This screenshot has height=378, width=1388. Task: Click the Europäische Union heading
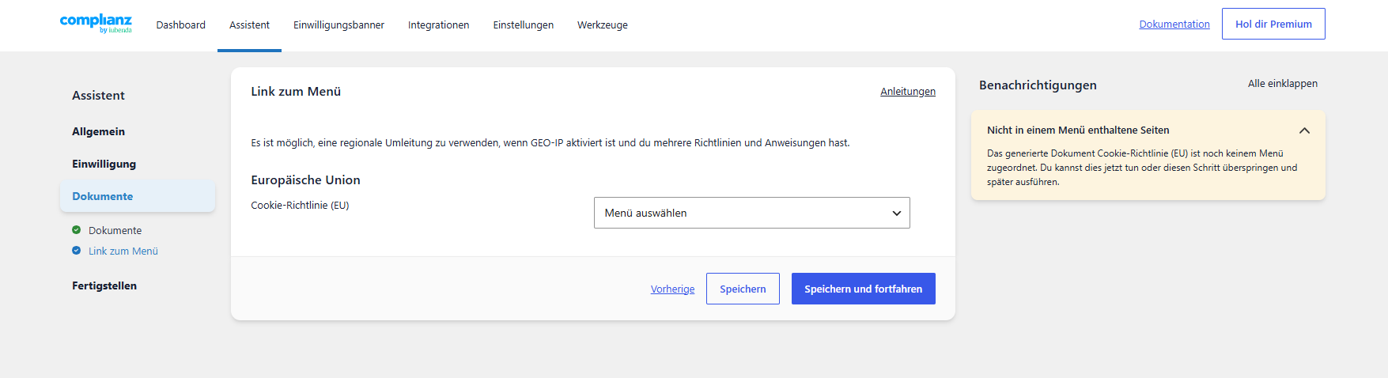click(305, 180)
